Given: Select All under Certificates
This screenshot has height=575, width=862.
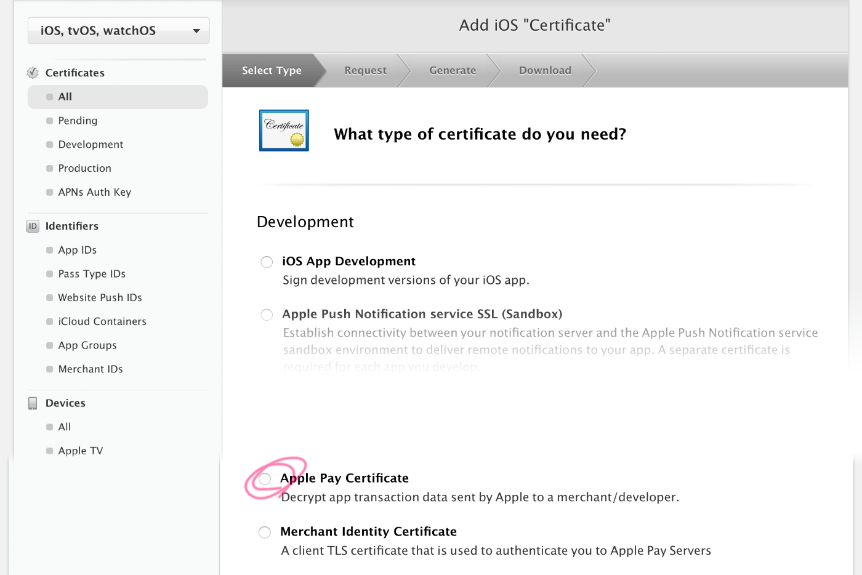Looking at the screenshot, I should coord(118,97).
